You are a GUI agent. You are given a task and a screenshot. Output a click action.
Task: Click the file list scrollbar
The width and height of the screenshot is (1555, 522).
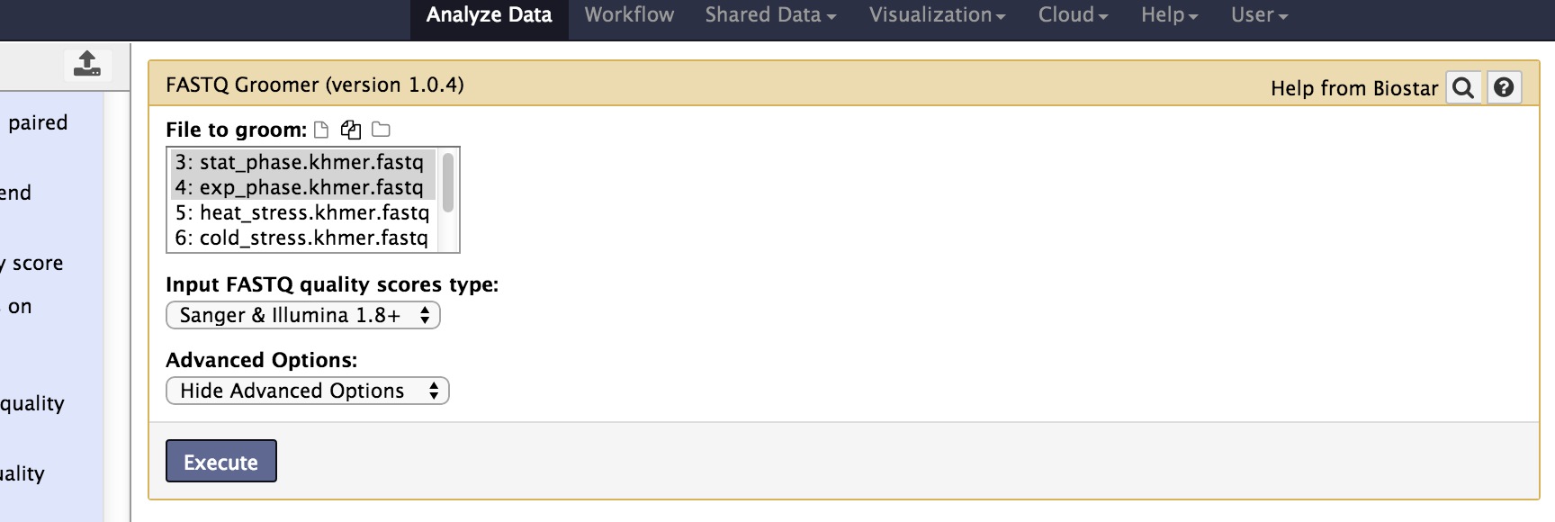click(448, 183)
